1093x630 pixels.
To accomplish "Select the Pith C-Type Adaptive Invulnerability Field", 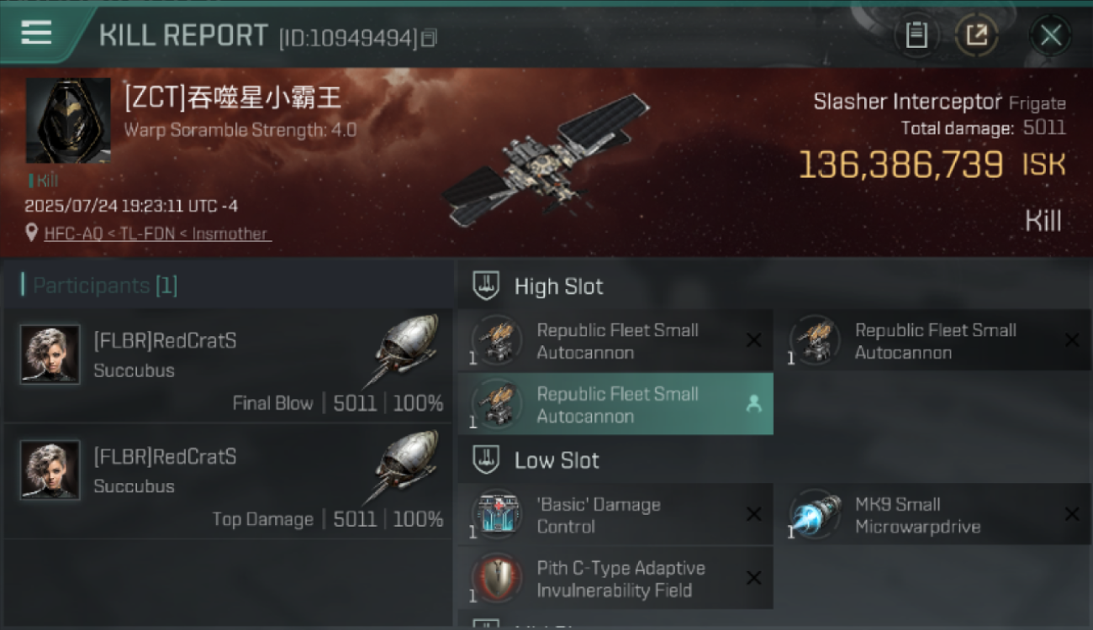I will coord(615,579).
